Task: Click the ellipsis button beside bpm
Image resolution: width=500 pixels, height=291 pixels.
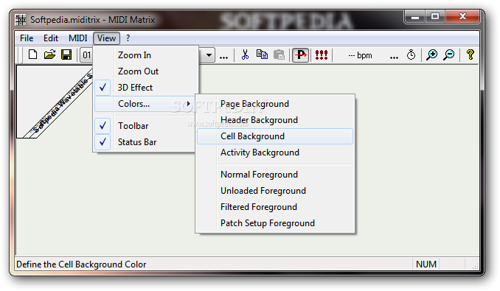Action: click(x=394, y=55)
